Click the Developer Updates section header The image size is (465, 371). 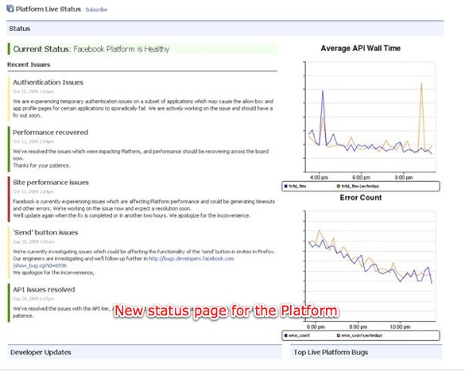click(144, 352)
